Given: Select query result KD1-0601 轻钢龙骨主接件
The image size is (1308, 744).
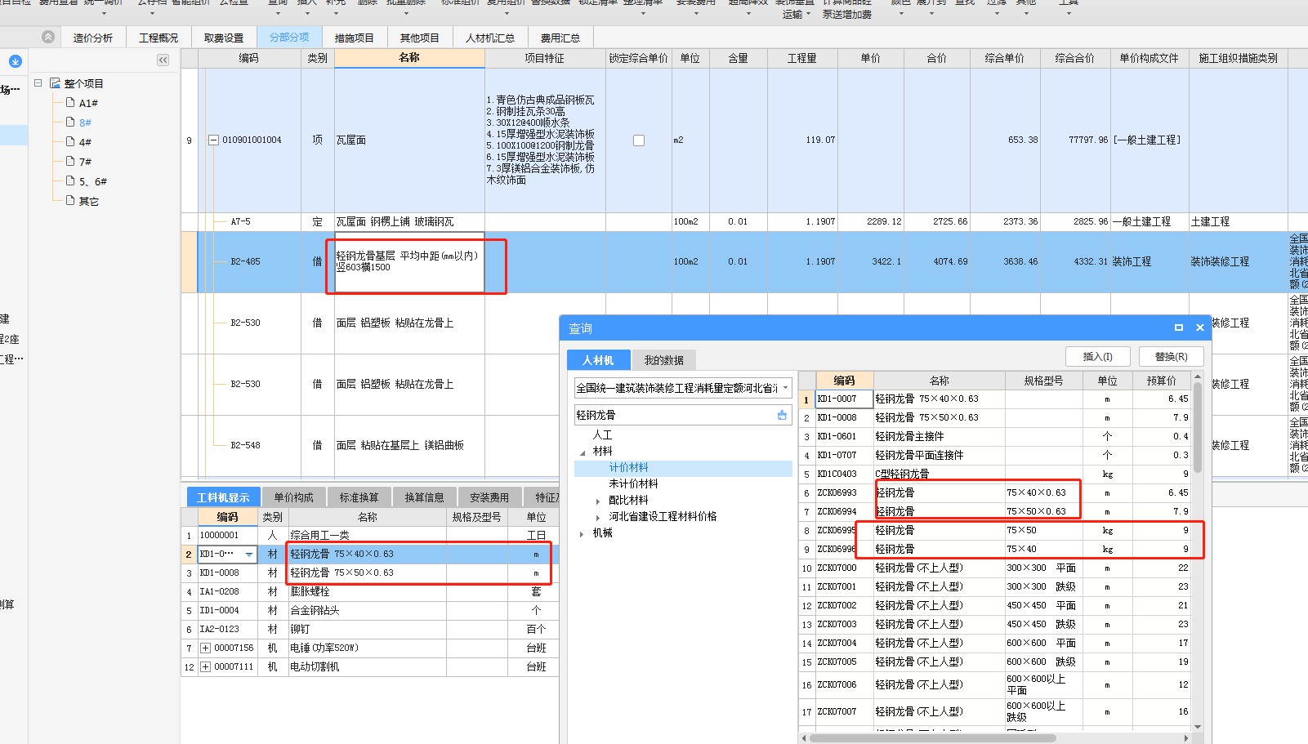Looking at the screenshot, I should tap(995, 437).
